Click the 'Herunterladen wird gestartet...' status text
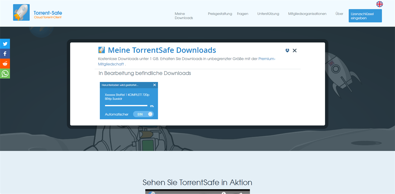Screen dimensions: 395x194 point(120,85)
